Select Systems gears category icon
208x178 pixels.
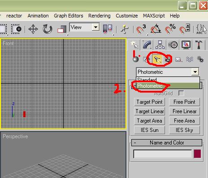pos(200,59)
